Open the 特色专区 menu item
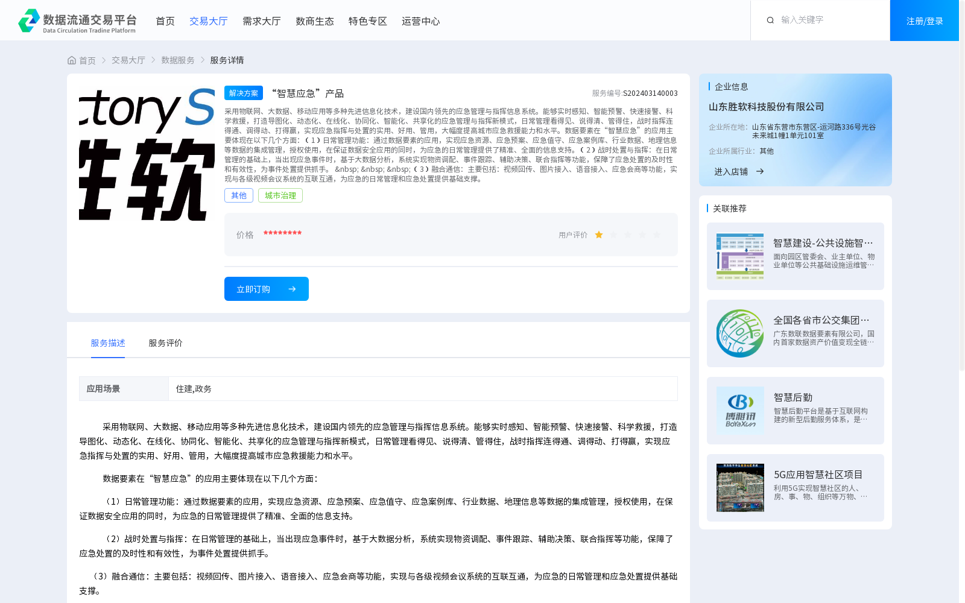The width and height of the screenshot is (965, 603). click(368, 21)
